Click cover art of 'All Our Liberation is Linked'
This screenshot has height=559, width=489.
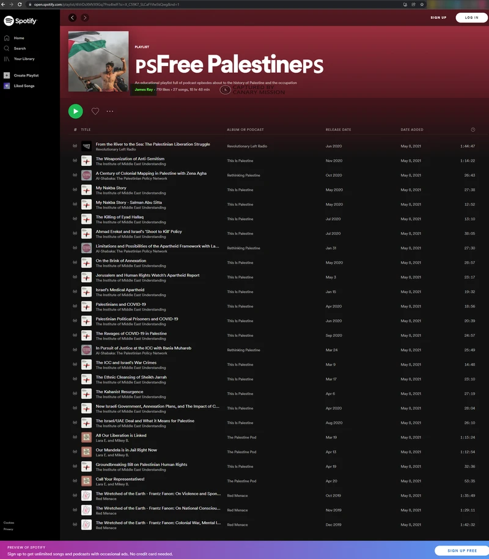coord(87,437)
